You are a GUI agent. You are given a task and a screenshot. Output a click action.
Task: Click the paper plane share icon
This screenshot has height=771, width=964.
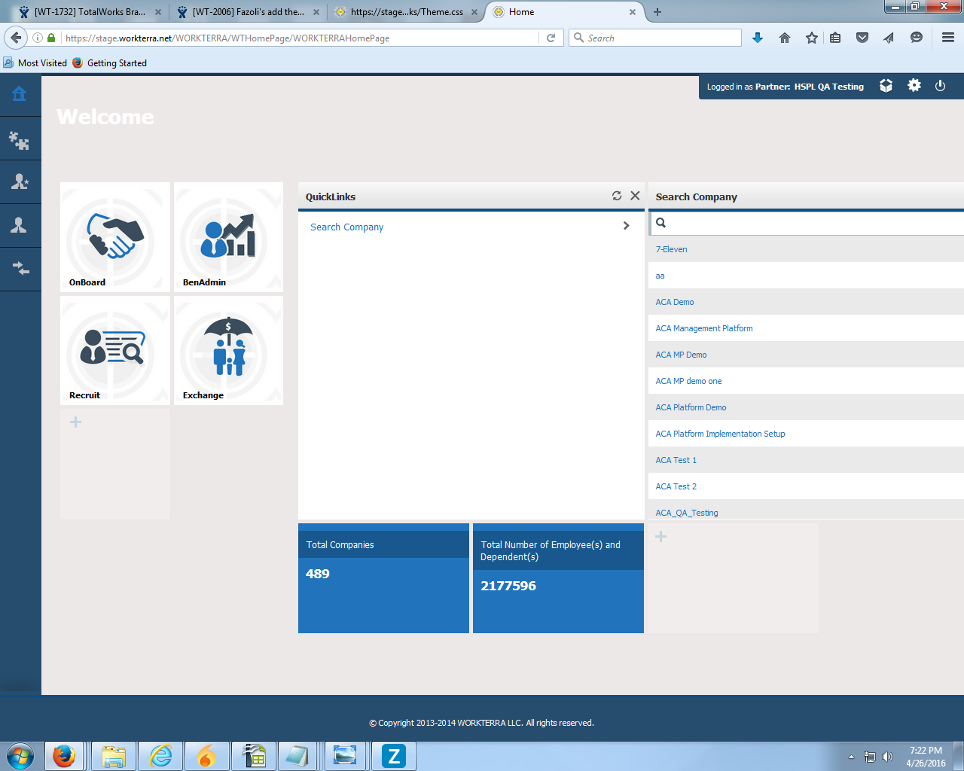click(889, 38)
